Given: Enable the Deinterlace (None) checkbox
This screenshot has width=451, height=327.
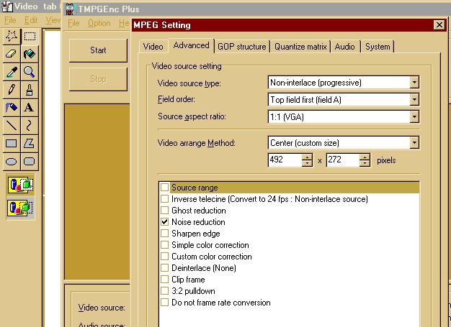Looking at the screenshot, I should pyautogui.click(x=164, y=268).
